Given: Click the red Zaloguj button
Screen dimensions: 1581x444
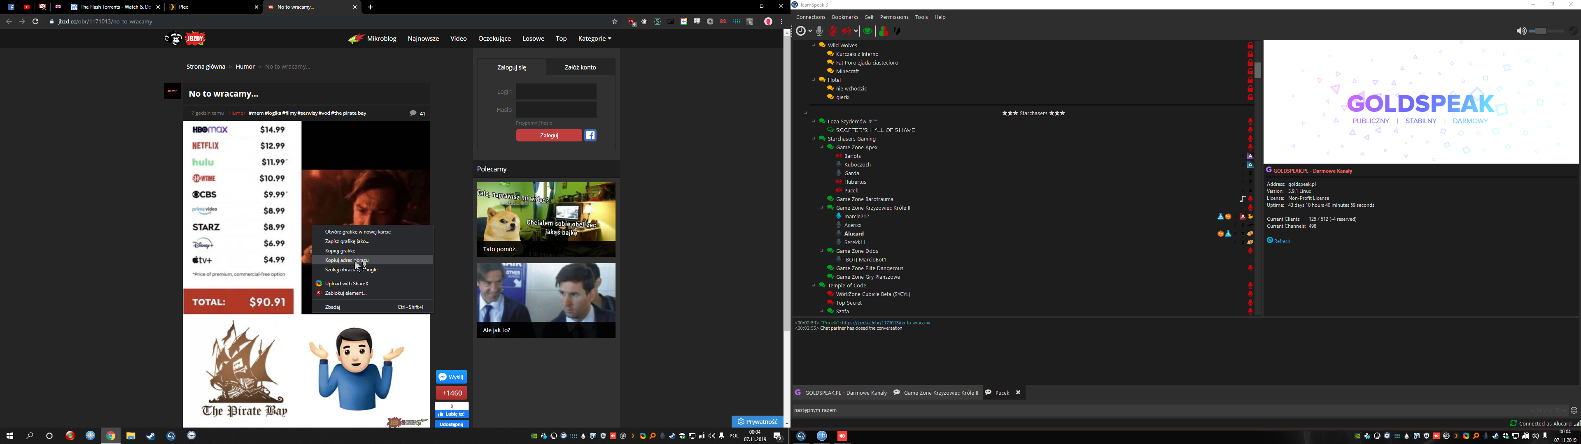Looking at the screenshot, I should coord(549,136).
